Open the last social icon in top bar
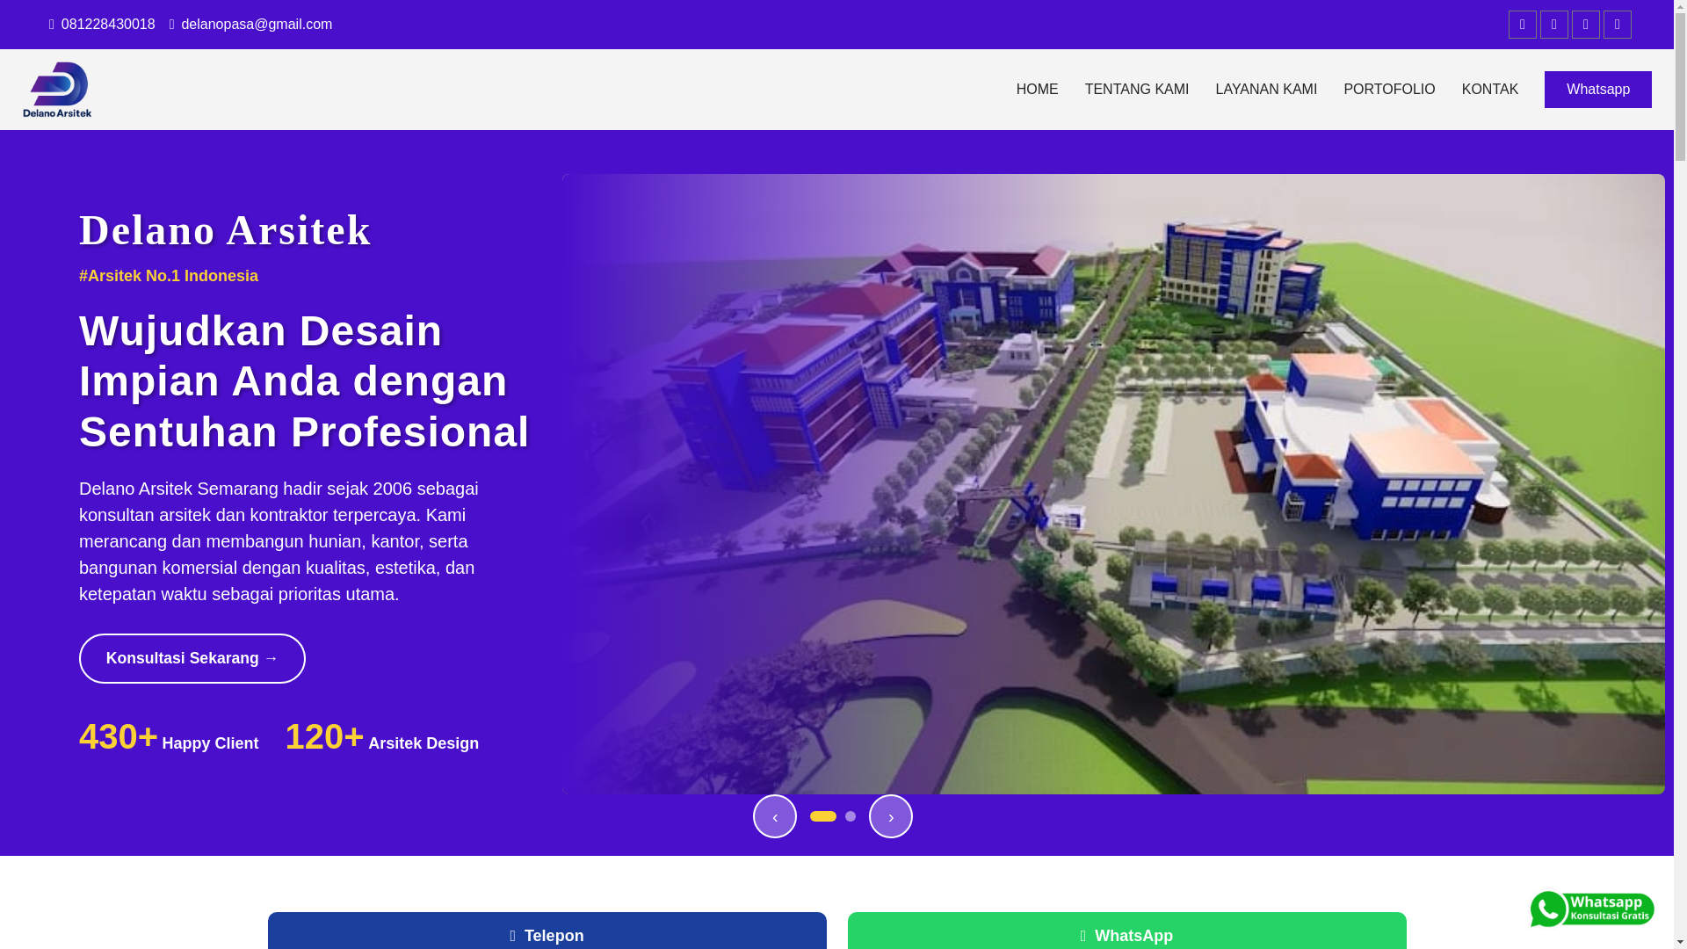Image resolution: width=1687 pixels, height=949 pixels. (x=1617, y=25)
